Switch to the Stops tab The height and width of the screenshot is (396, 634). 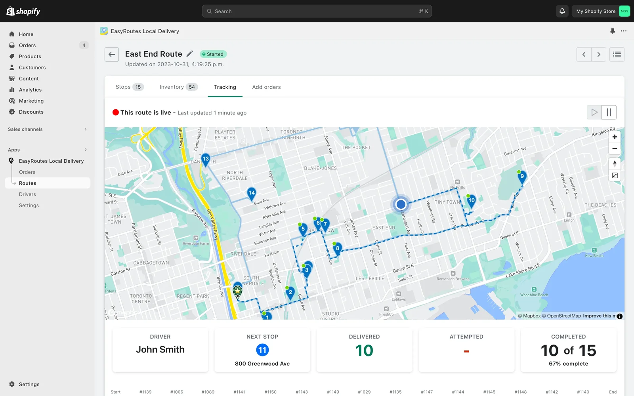[129, 87]
